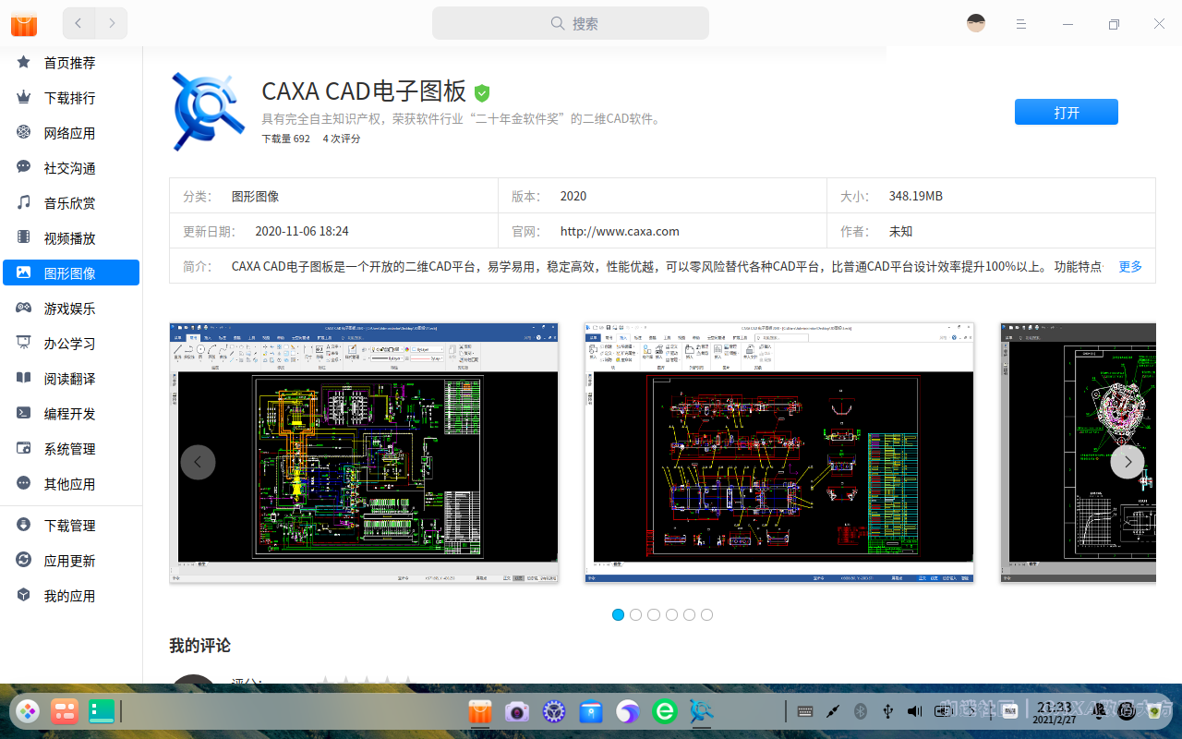Screen dimensions: 1182x739
Task: Open the 编程开发 programming category
Action: tap(69, 414)
